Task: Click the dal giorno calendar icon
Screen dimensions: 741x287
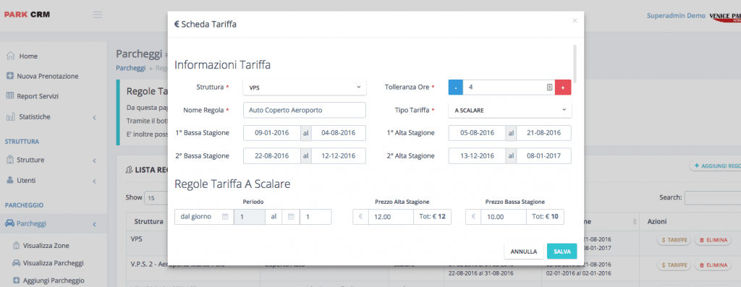Action: pyautogui.click(x=225, y=217)
